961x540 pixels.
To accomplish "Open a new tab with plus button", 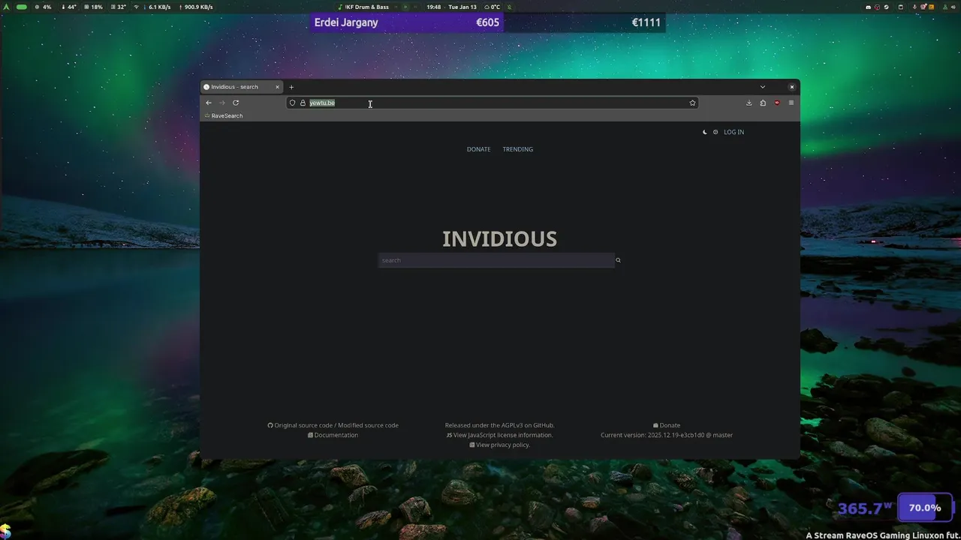I will [x=291, y=87].
